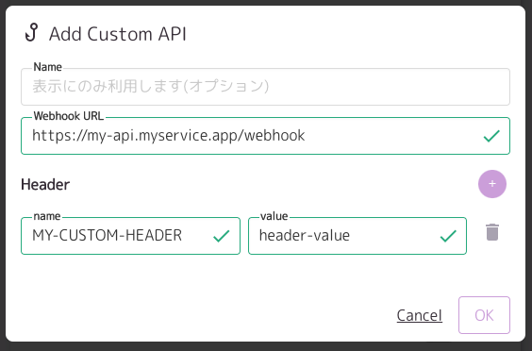Viewport: 532px width, 351px height.
Task: Click into the Webhook URL field
Action: pos(265,136)
